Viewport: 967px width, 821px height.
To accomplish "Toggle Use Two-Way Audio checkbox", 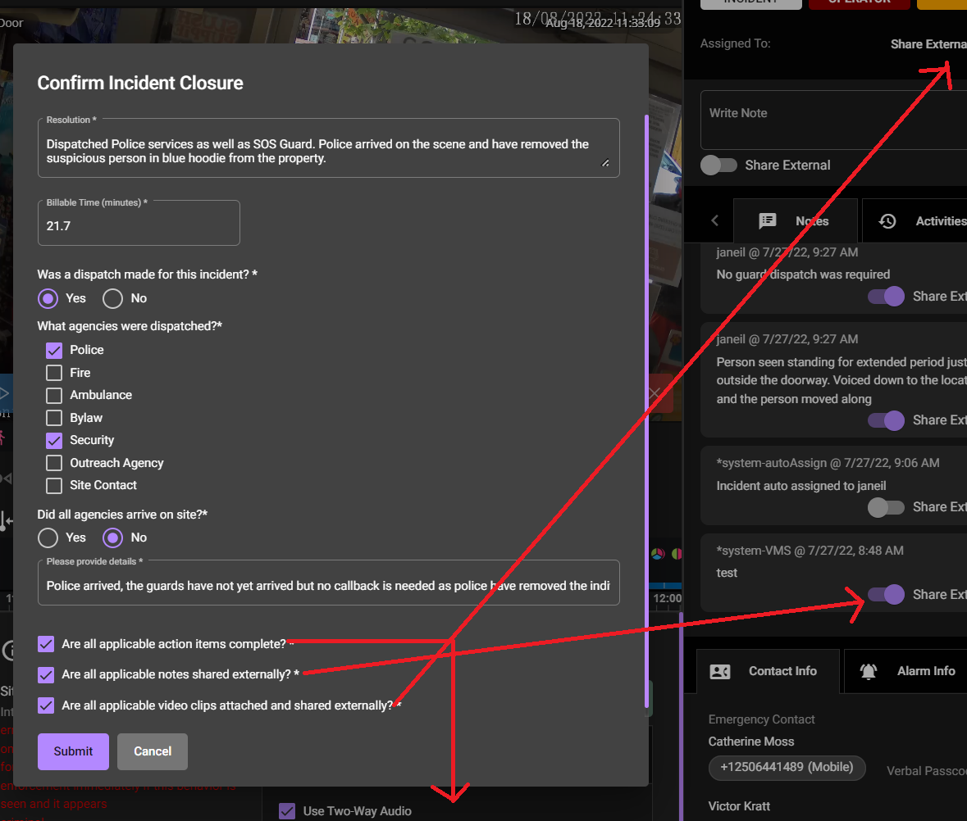I will coord(287,811).
